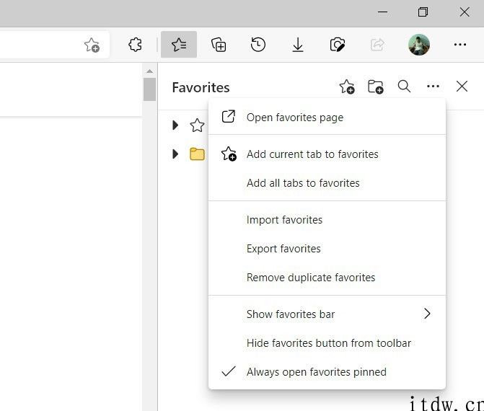Image resolution: width=484 pixels, height=411 pixels.
Task: Open Show favorites bar submenu
Action: coord(327,314)
